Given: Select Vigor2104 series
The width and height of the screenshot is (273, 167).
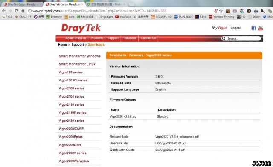Looking at the screenshot, I should [71, 97].
